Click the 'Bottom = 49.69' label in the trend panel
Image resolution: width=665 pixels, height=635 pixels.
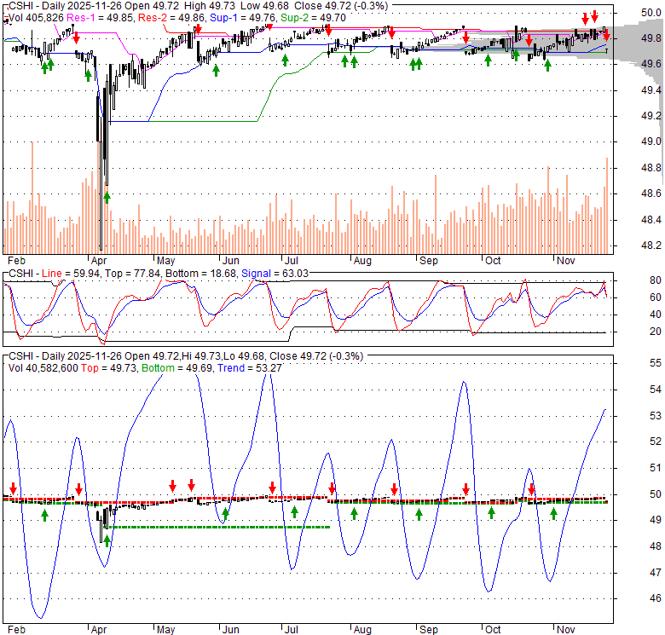pyautogui.click(x=177, y=368)
